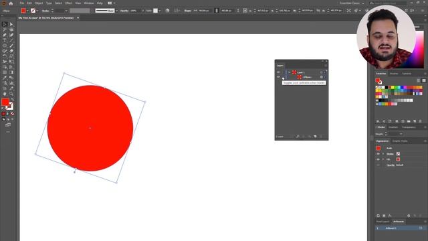This screenshot has height=241, width=428.
Task: Select the Type tool
Action: tap(5, 40)
